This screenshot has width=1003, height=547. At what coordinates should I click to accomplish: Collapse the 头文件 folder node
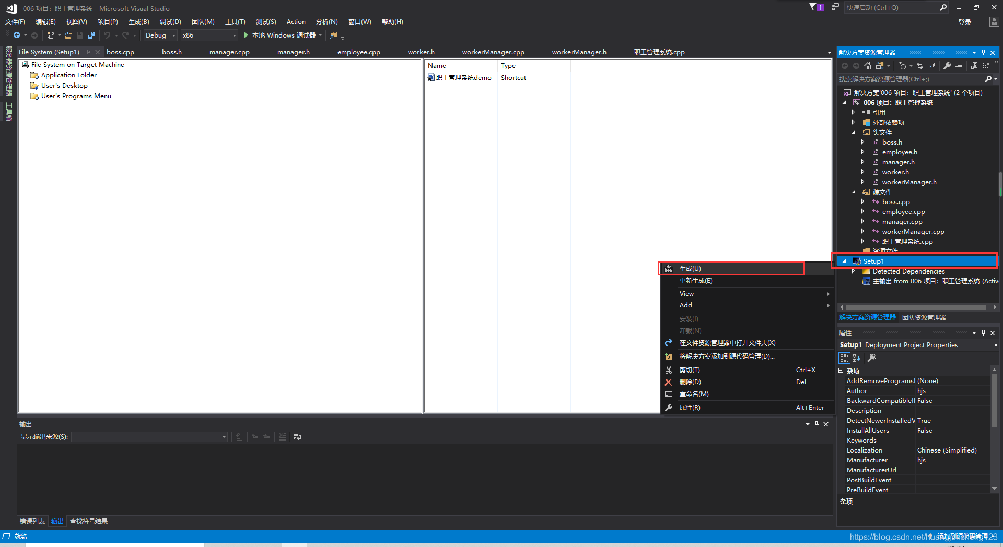pyautogui.click(x=854, y=133)
